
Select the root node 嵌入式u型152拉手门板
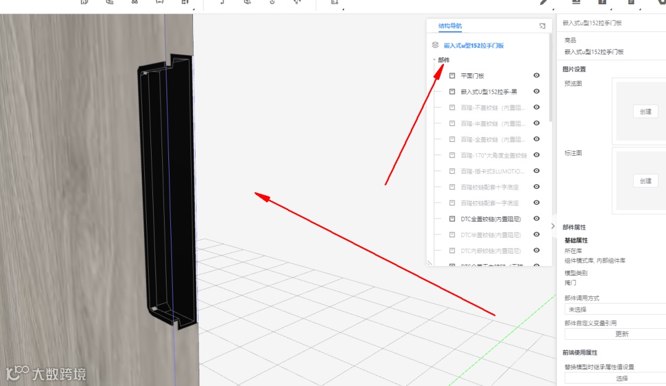tap(474, 46)
